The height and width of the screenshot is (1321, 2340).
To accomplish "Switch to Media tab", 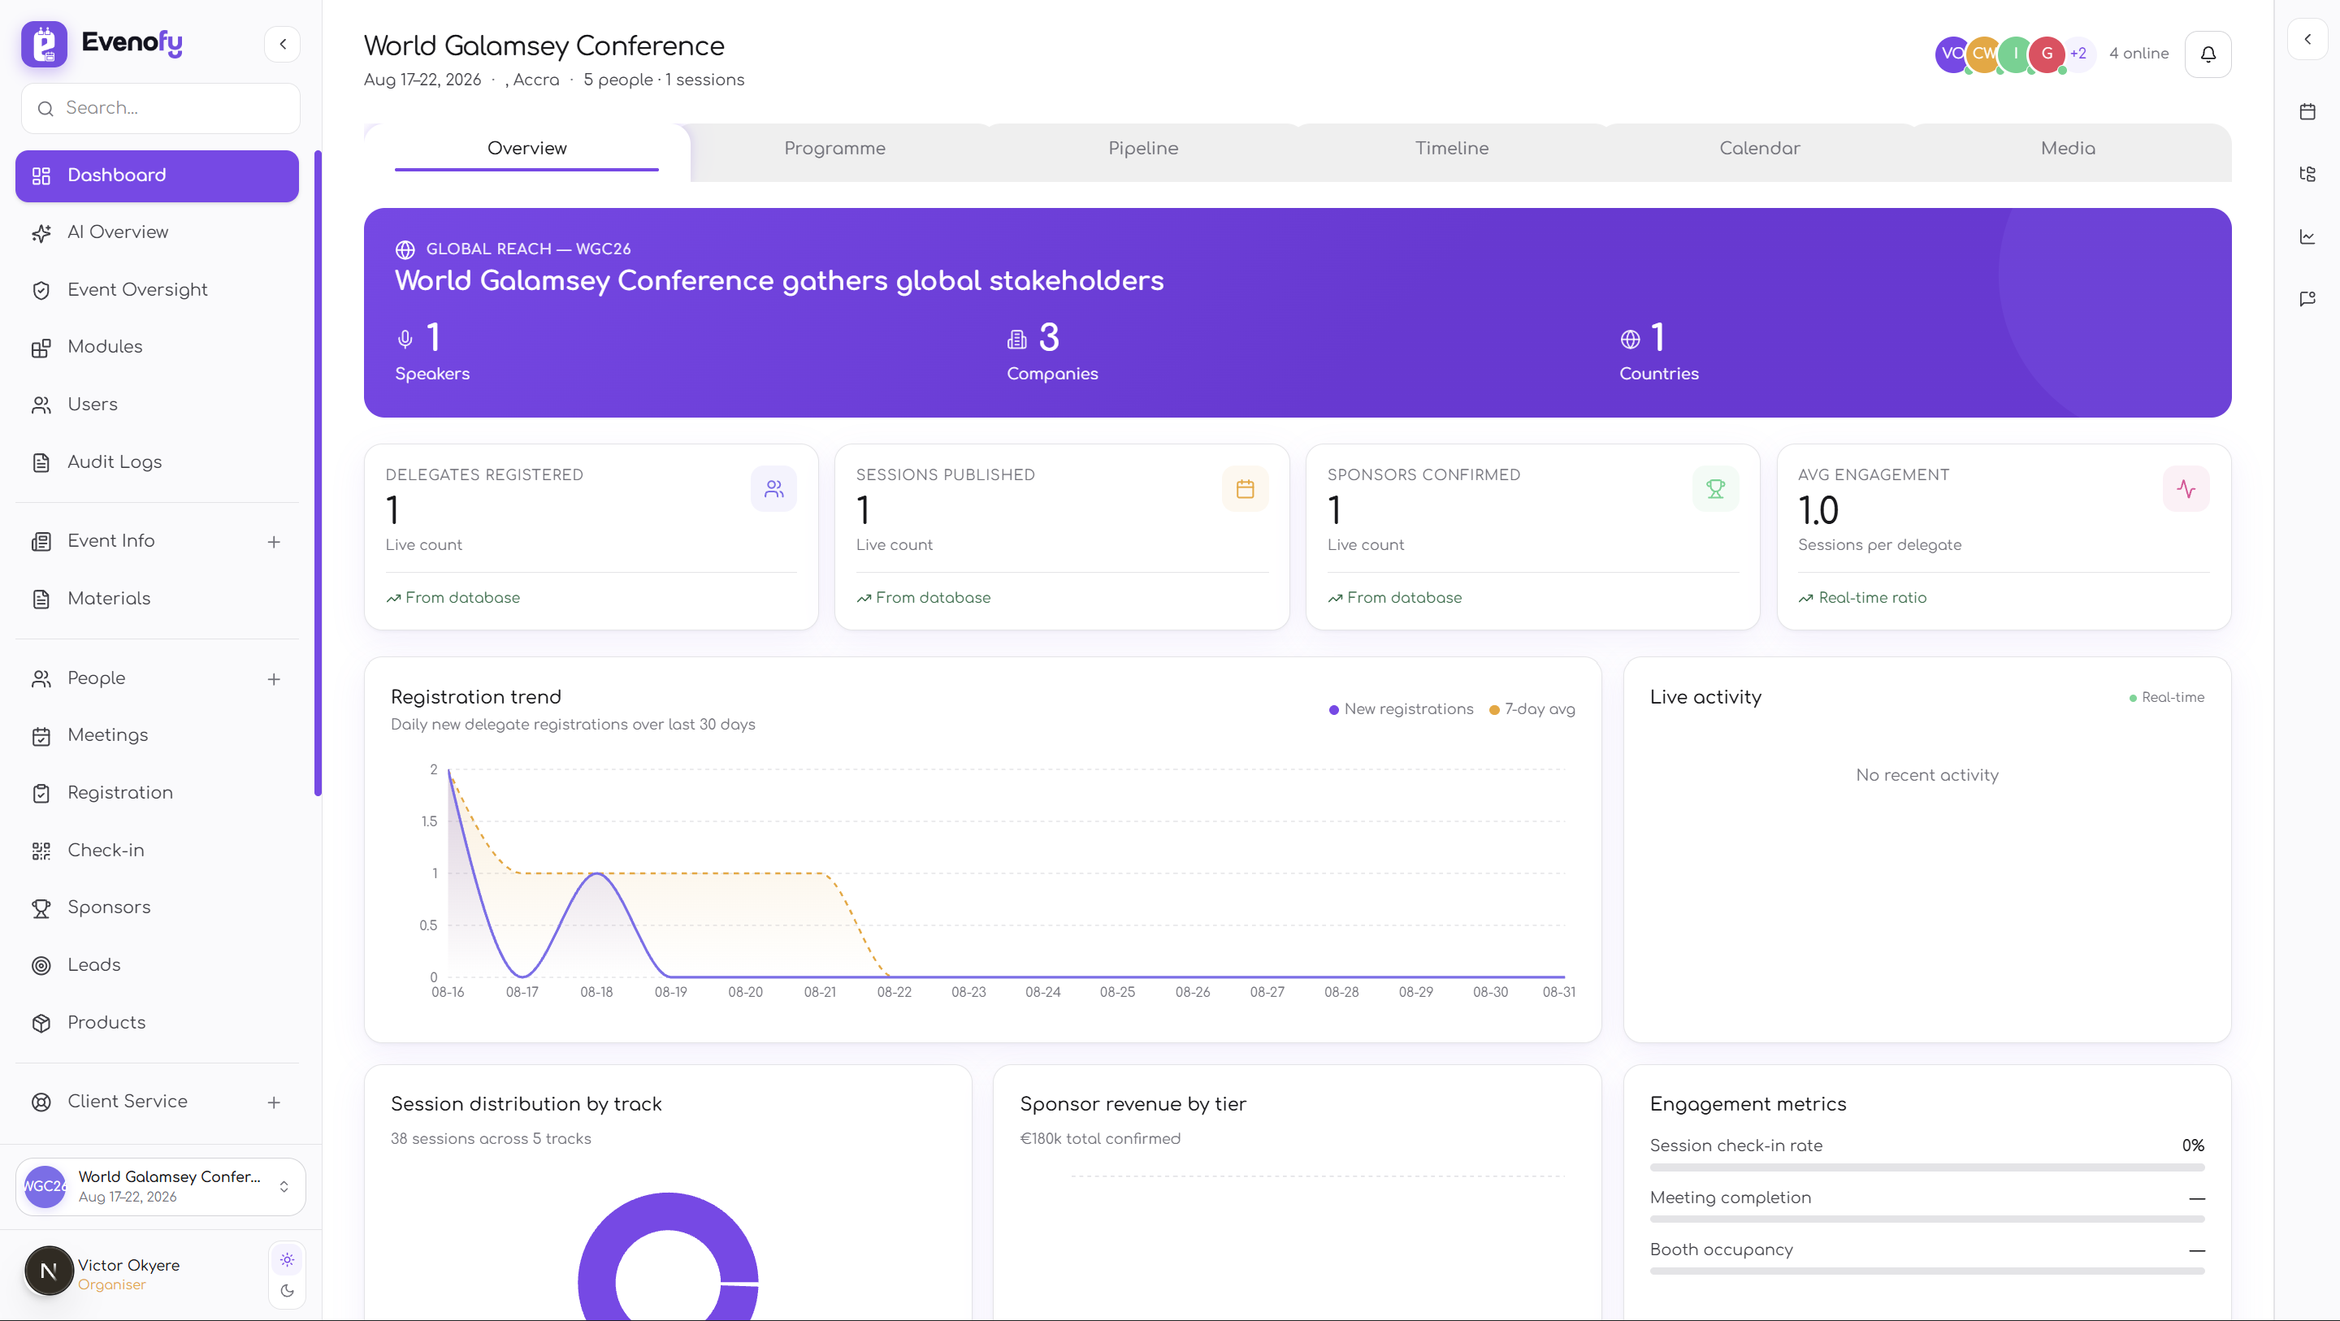I will tap(2068, 148).
